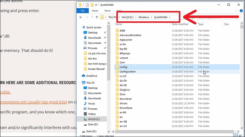Click the Up one level arrow
This screenshot has width=245, height=137.
97,17
